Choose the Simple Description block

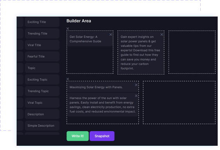[42, 126]
